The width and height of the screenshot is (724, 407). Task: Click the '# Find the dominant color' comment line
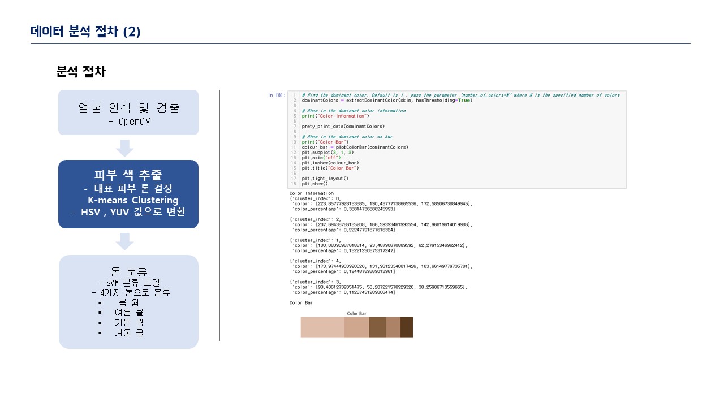(460, 95)
